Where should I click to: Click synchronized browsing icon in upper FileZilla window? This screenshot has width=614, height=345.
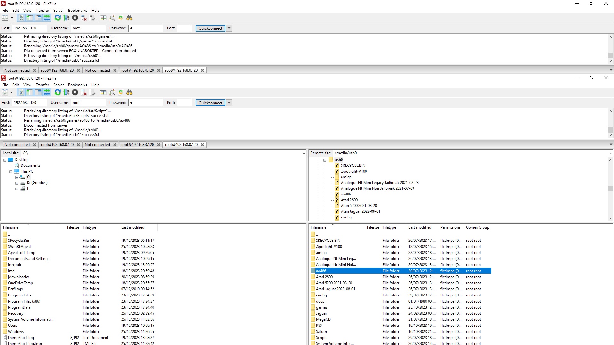(121, 18)
